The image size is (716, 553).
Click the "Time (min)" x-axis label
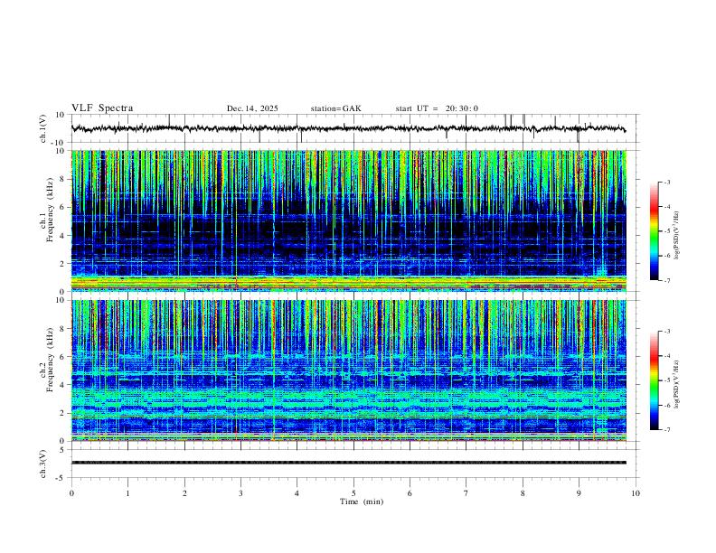[x=362, y=501]
